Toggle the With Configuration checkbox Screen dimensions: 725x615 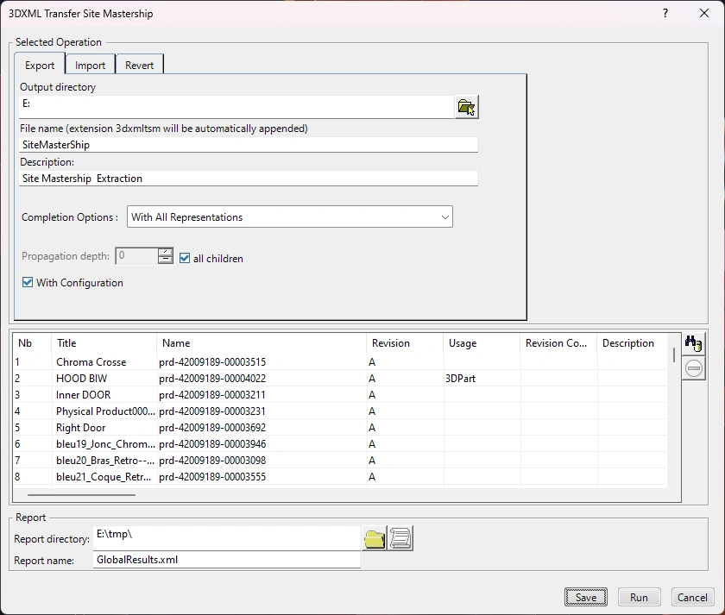[28, 282]
